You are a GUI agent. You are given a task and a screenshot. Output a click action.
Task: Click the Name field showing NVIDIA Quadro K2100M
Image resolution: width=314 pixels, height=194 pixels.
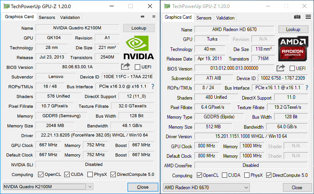click(x=77, y=28)
